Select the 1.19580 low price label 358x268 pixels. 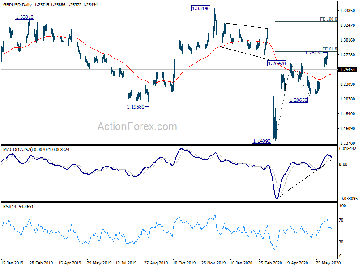coord(136,107)
